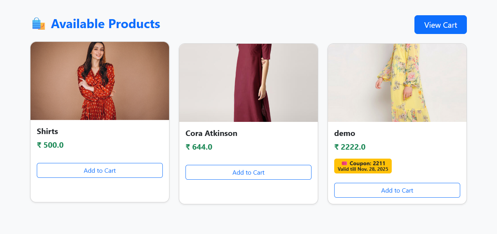Click the shopping bag icon in the header
Screen dimensions: 497x234
click(38, 23)
